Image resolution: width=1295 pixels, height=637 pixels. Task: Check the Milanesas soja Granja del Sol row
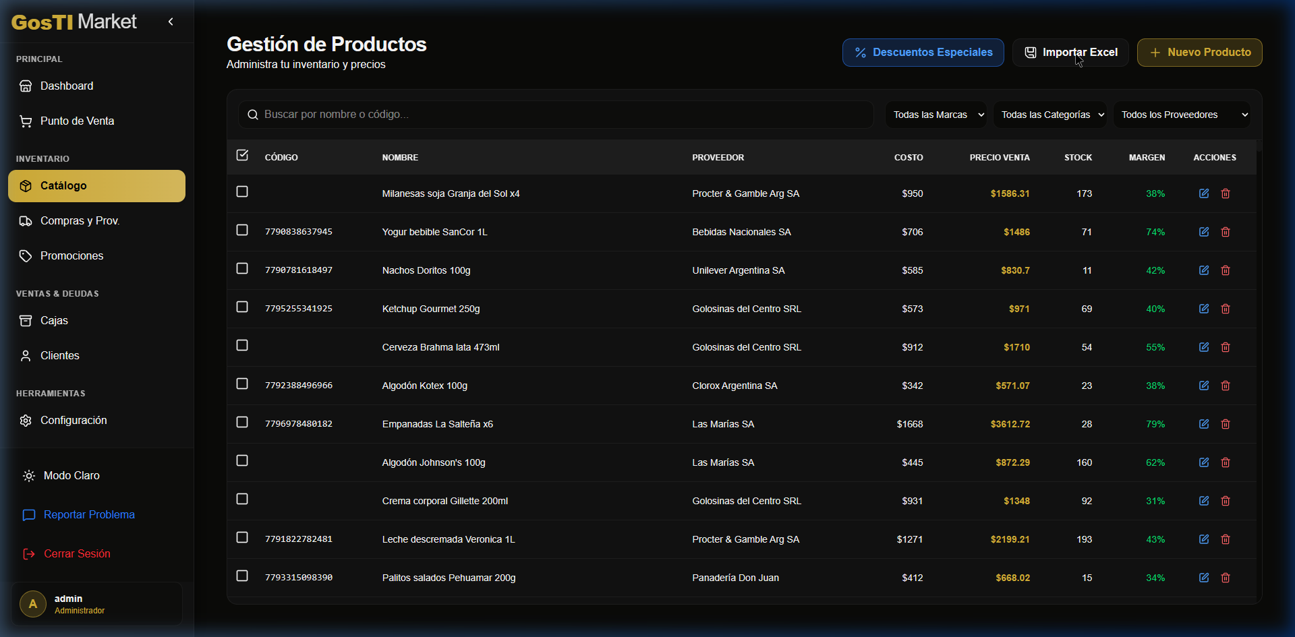click(242, 191)
